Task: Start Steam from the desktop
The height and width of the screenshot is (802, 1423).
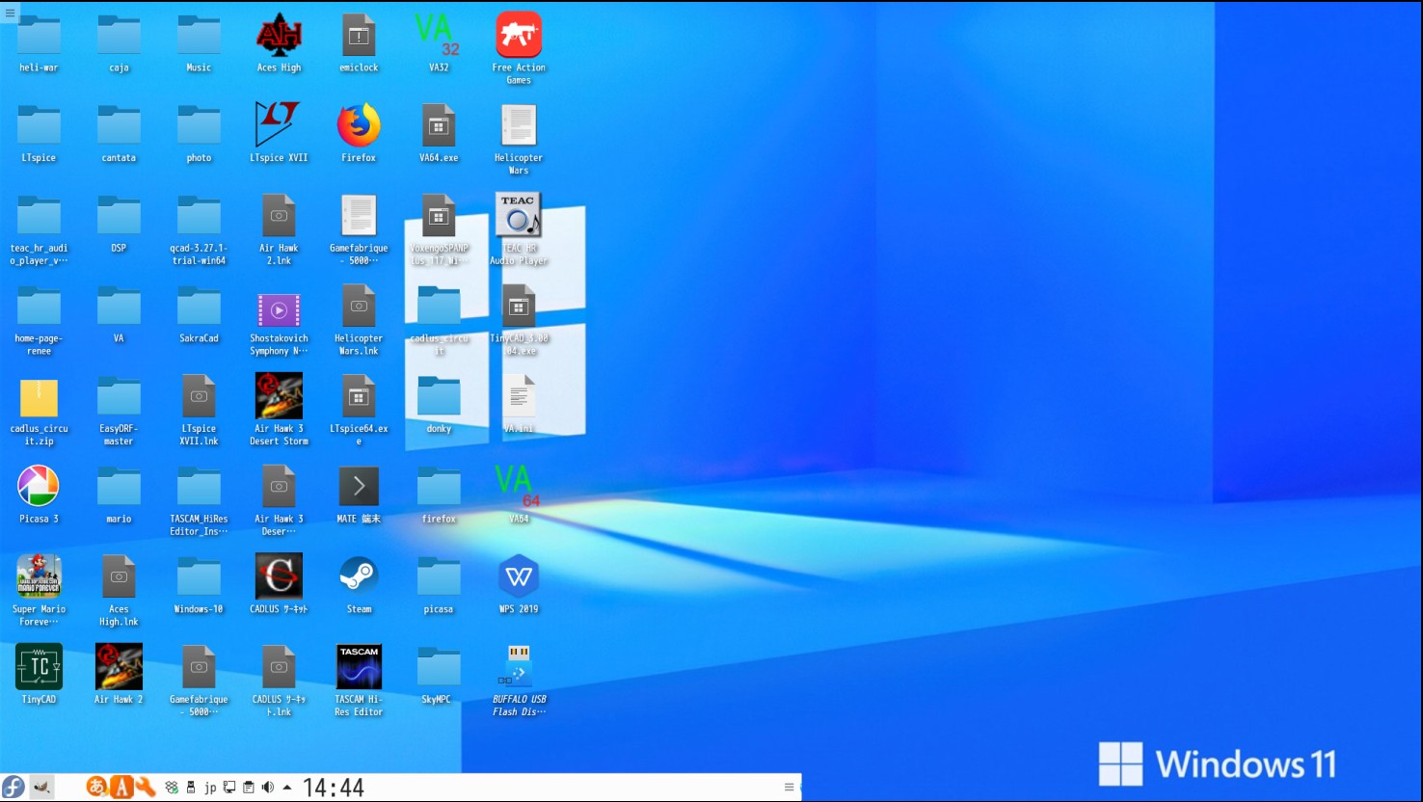Action: pos(358,576)
